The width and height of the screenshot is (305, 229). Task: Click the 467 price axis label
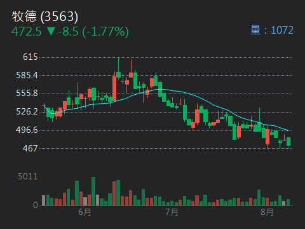point(30,148)
